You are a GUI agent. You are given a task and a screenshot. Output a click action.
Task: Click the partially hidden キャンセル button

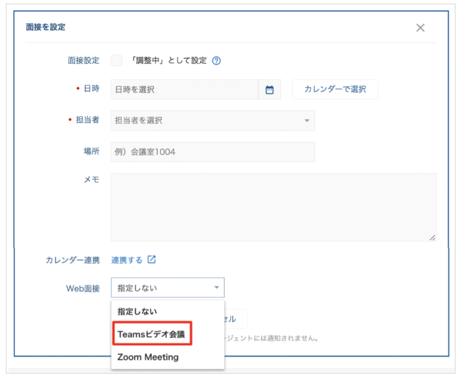point(236,319)
